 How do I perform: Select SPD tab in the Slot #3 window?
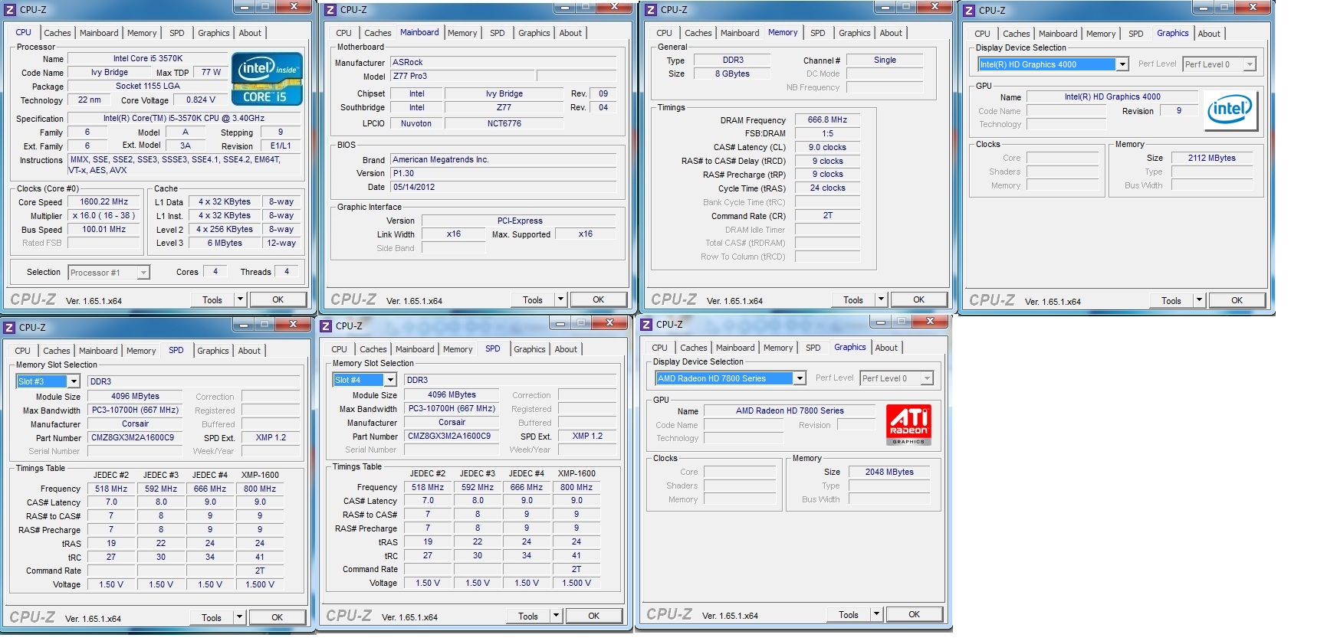point(176,350)
